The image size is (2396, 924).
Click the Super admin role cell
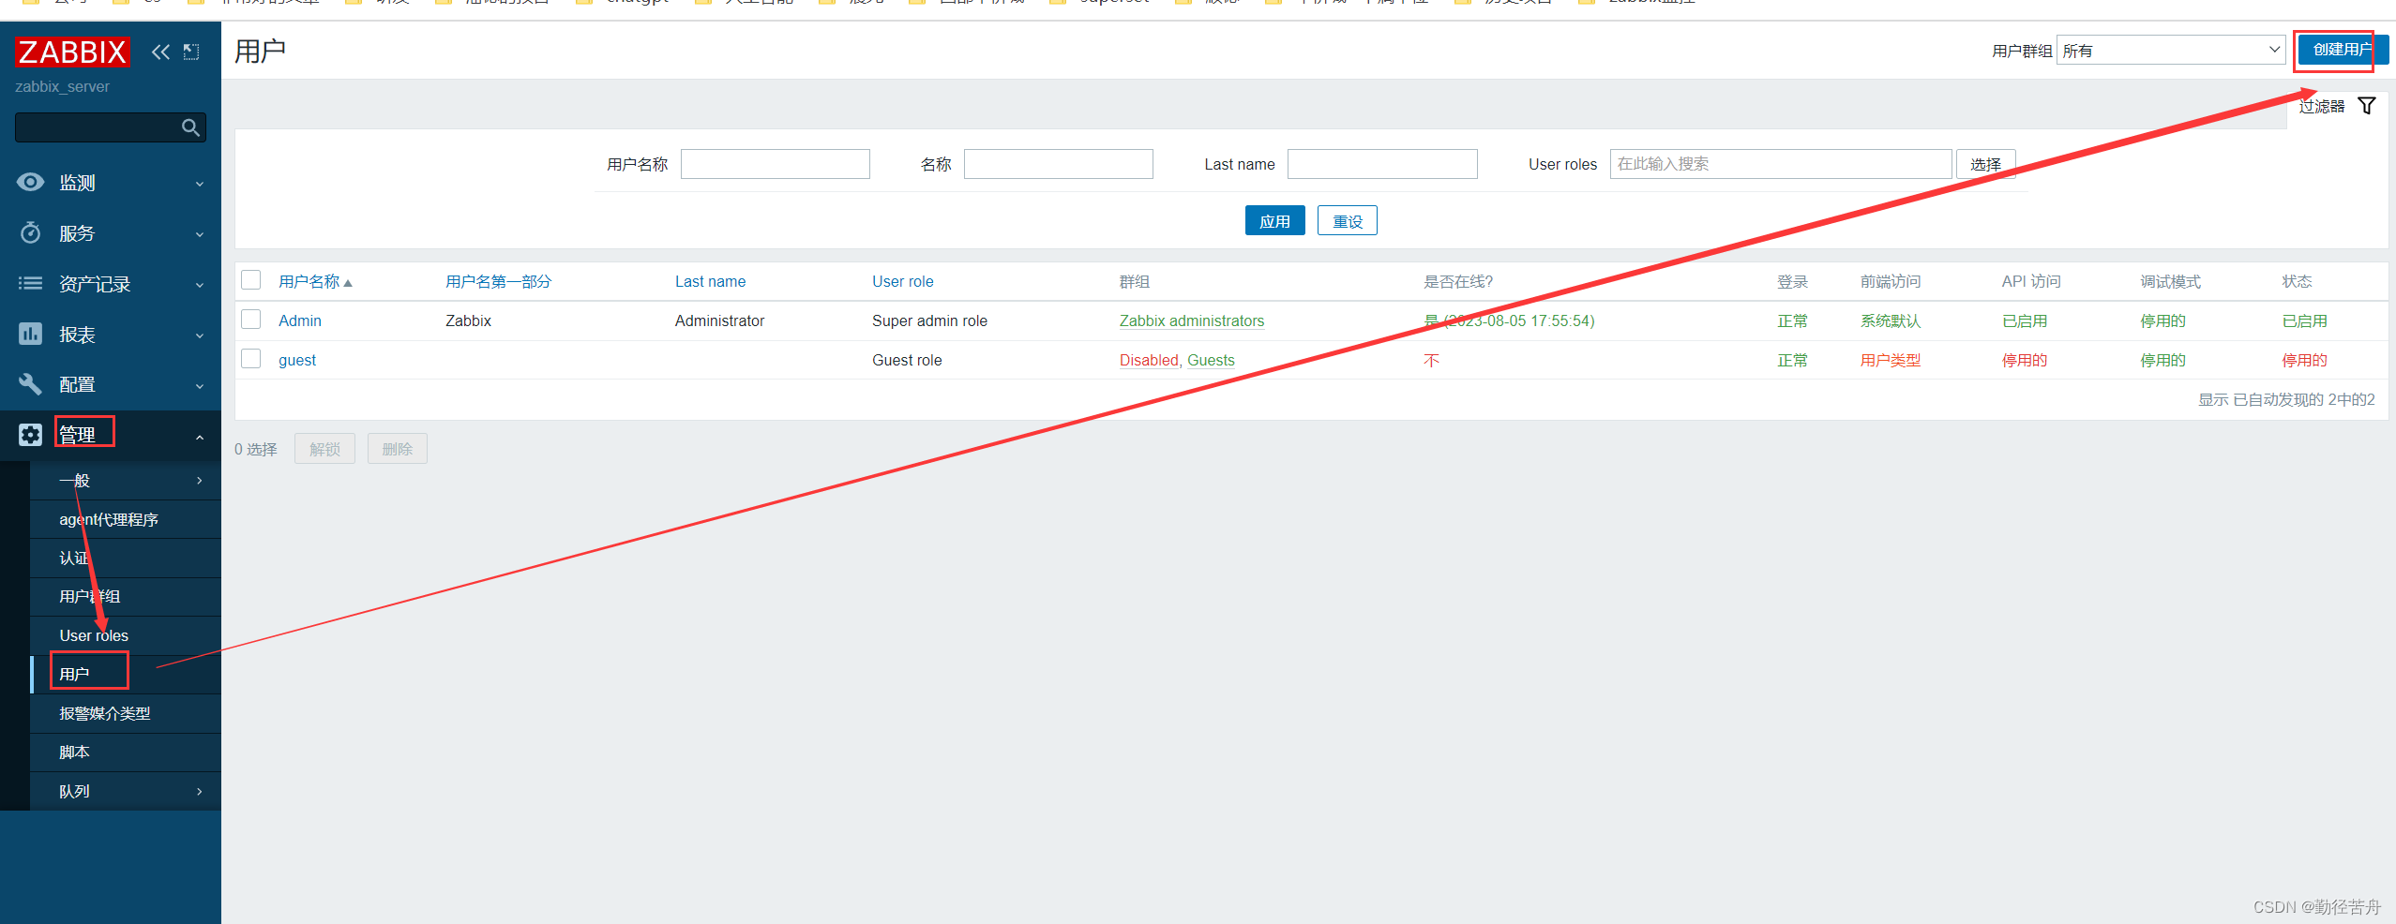point(929,320)
